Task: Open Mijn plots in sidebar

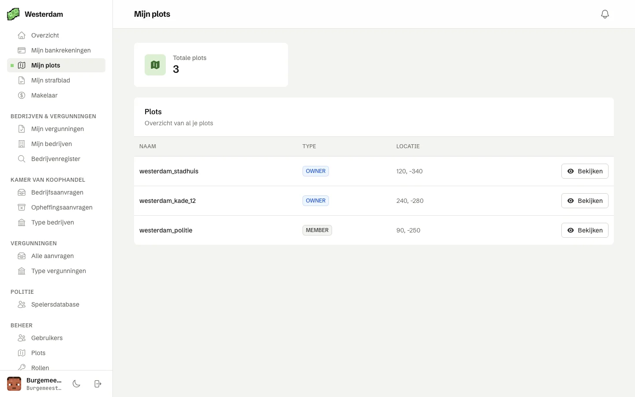Action: pos(56,65)
